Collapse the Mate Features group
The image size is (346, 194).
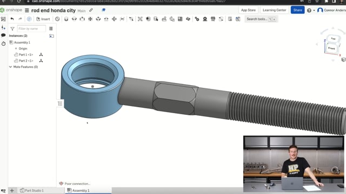10,67
